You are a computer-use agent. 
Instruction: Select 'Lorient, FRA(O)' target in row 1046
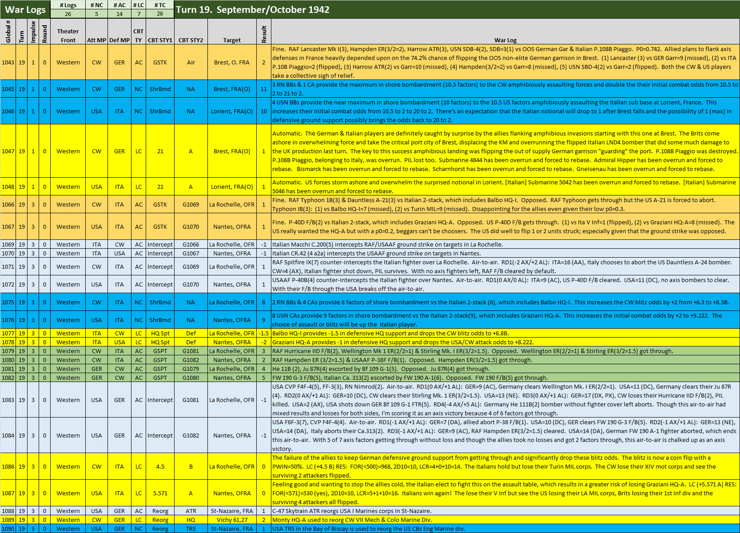click(232, 111)
